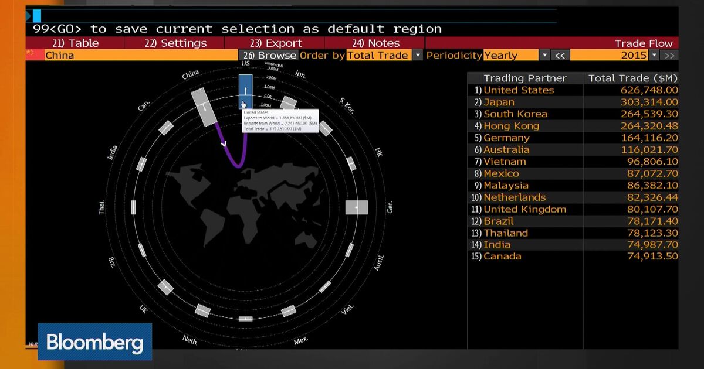
Task: Open the 22) Settings menu
Action: pyautogui.click(x=175, y=43)
